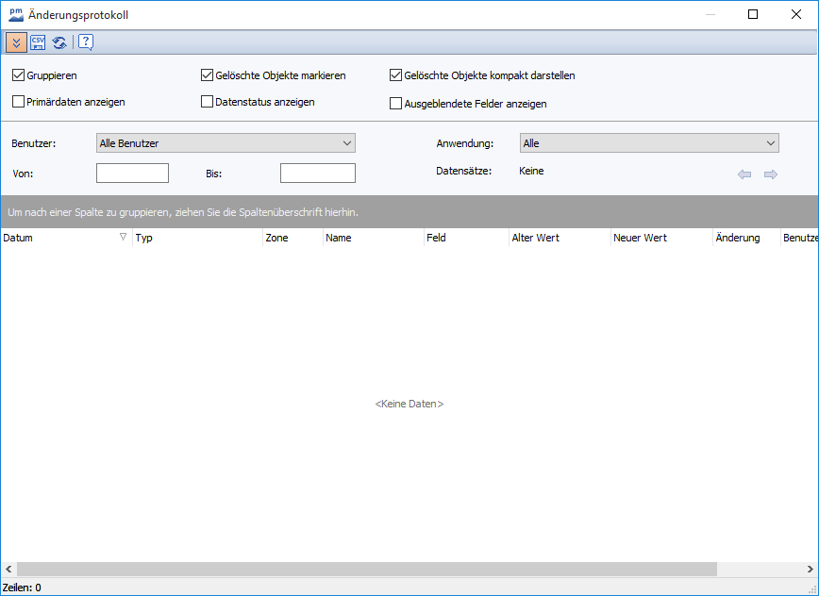
Task: Toggle Gelöschte Objekte markieren
Action: [208, 75]
